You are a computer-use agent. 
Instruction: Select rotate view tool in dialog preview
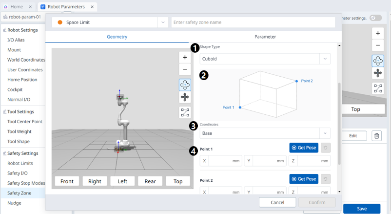pos(185,85)
